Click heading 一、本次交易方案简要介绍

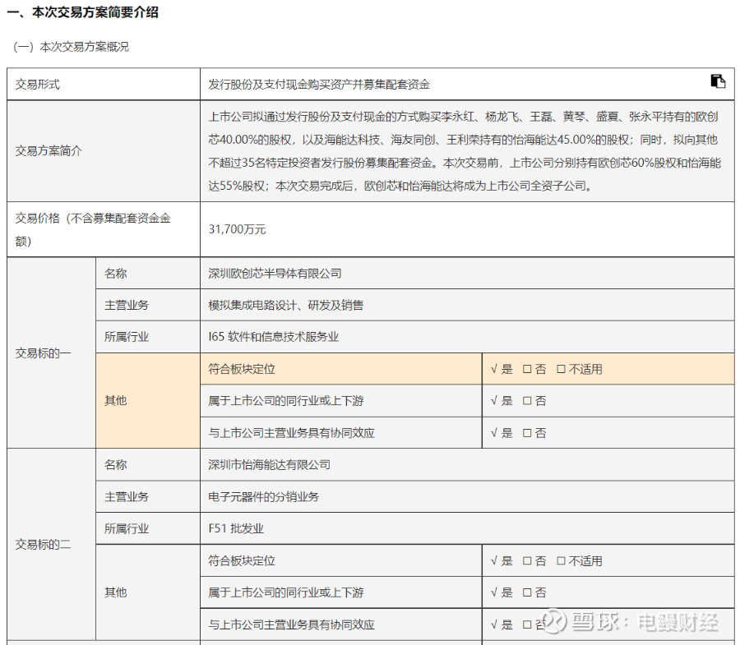point(83,12)
